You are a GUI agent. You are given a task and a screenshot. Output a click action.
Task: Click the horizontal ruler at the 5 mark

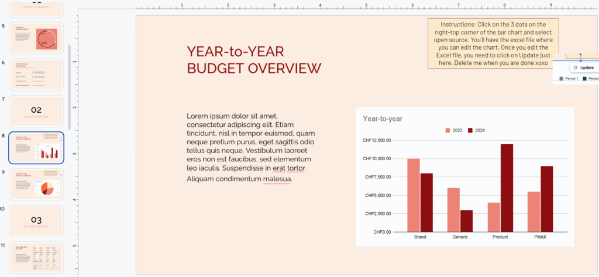(x=366, y=6)
